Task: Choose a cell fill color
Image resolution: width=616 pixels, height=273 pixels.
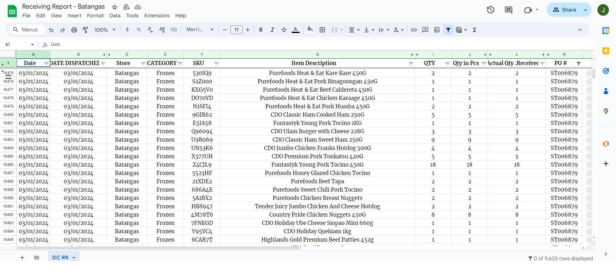Action: click(x=310, y=30)
